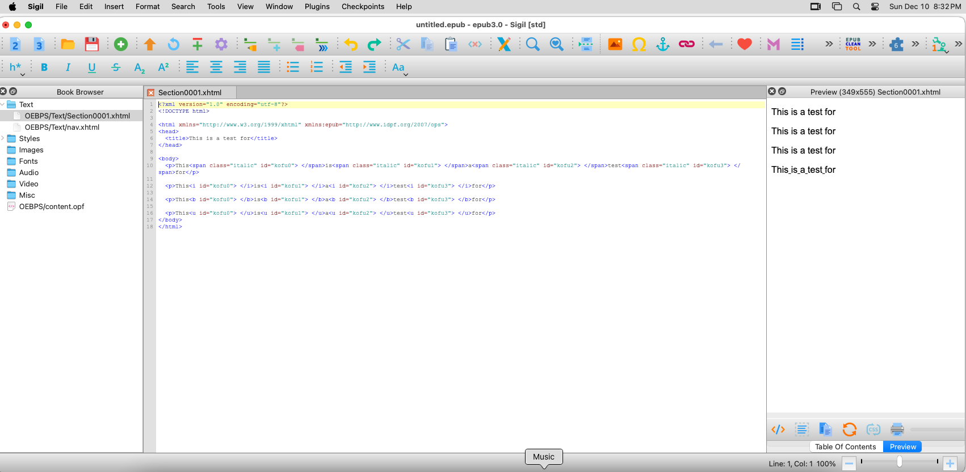Toggle strikethrough formatting

click(116, 67)
